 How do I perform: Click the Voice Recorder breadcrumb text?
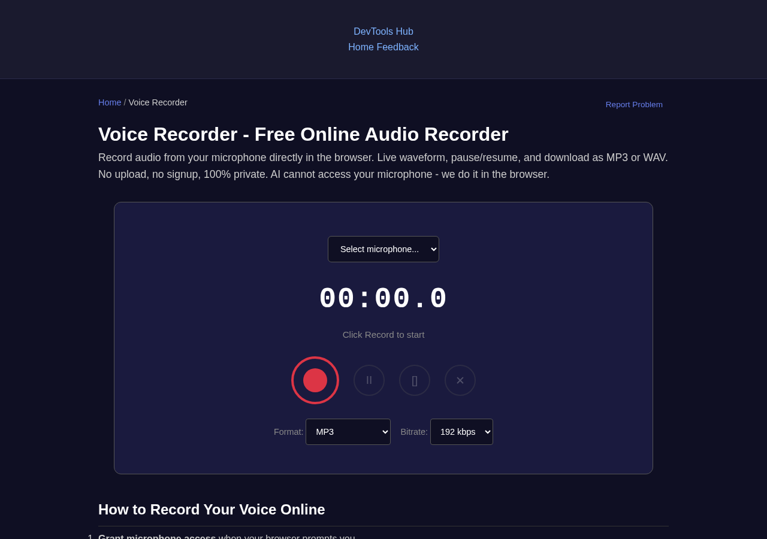point(158,102)
